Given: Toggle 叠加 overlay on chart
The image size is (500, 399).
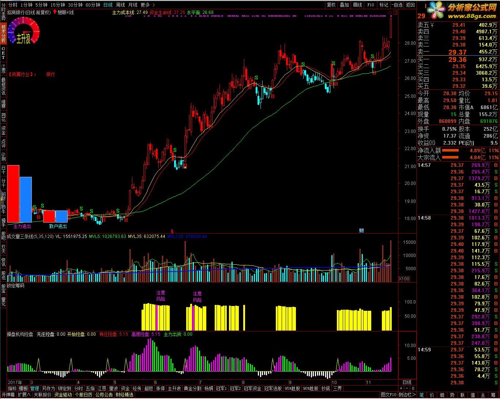Looking at the screenshot, I should click(x=344, y=5).
